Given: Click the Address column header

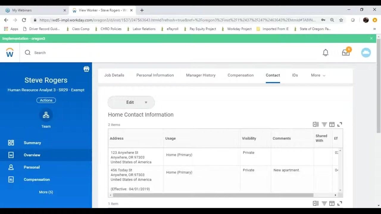Looking at the screenshot, I should (136, 138).
